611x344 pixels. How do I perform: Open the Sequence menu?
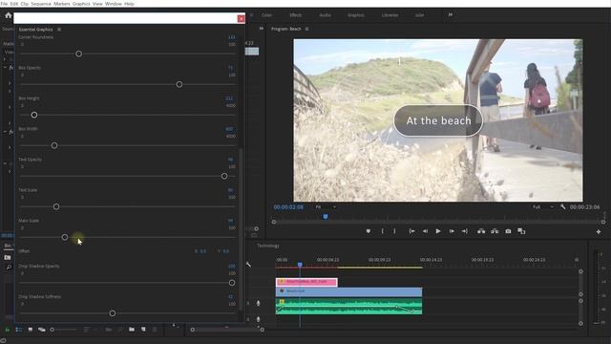[41, 4]
